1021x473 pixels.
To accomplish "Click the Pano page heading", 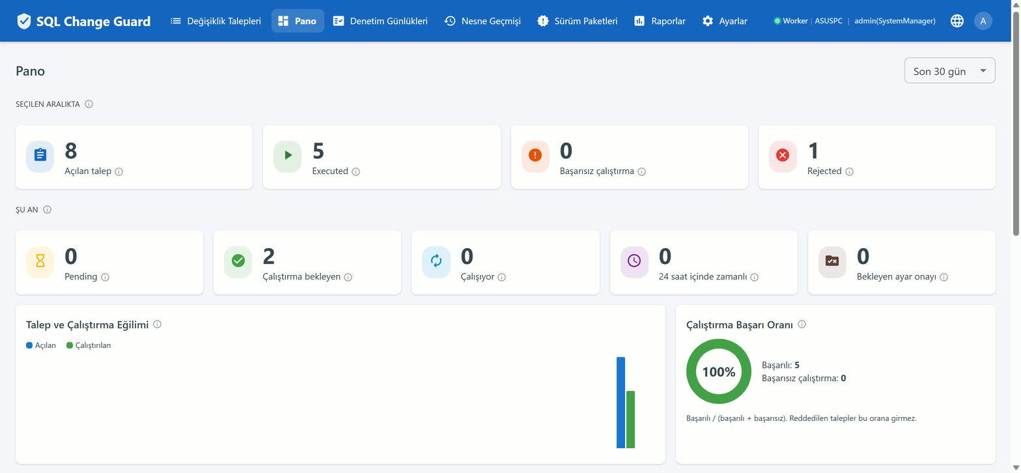I will click(31, 71).
